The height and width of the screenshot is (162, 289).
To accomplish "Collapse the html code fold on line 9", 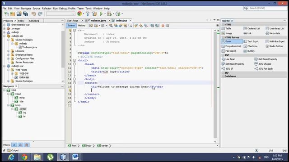I will pyautogui.click(x=75, y=60).
